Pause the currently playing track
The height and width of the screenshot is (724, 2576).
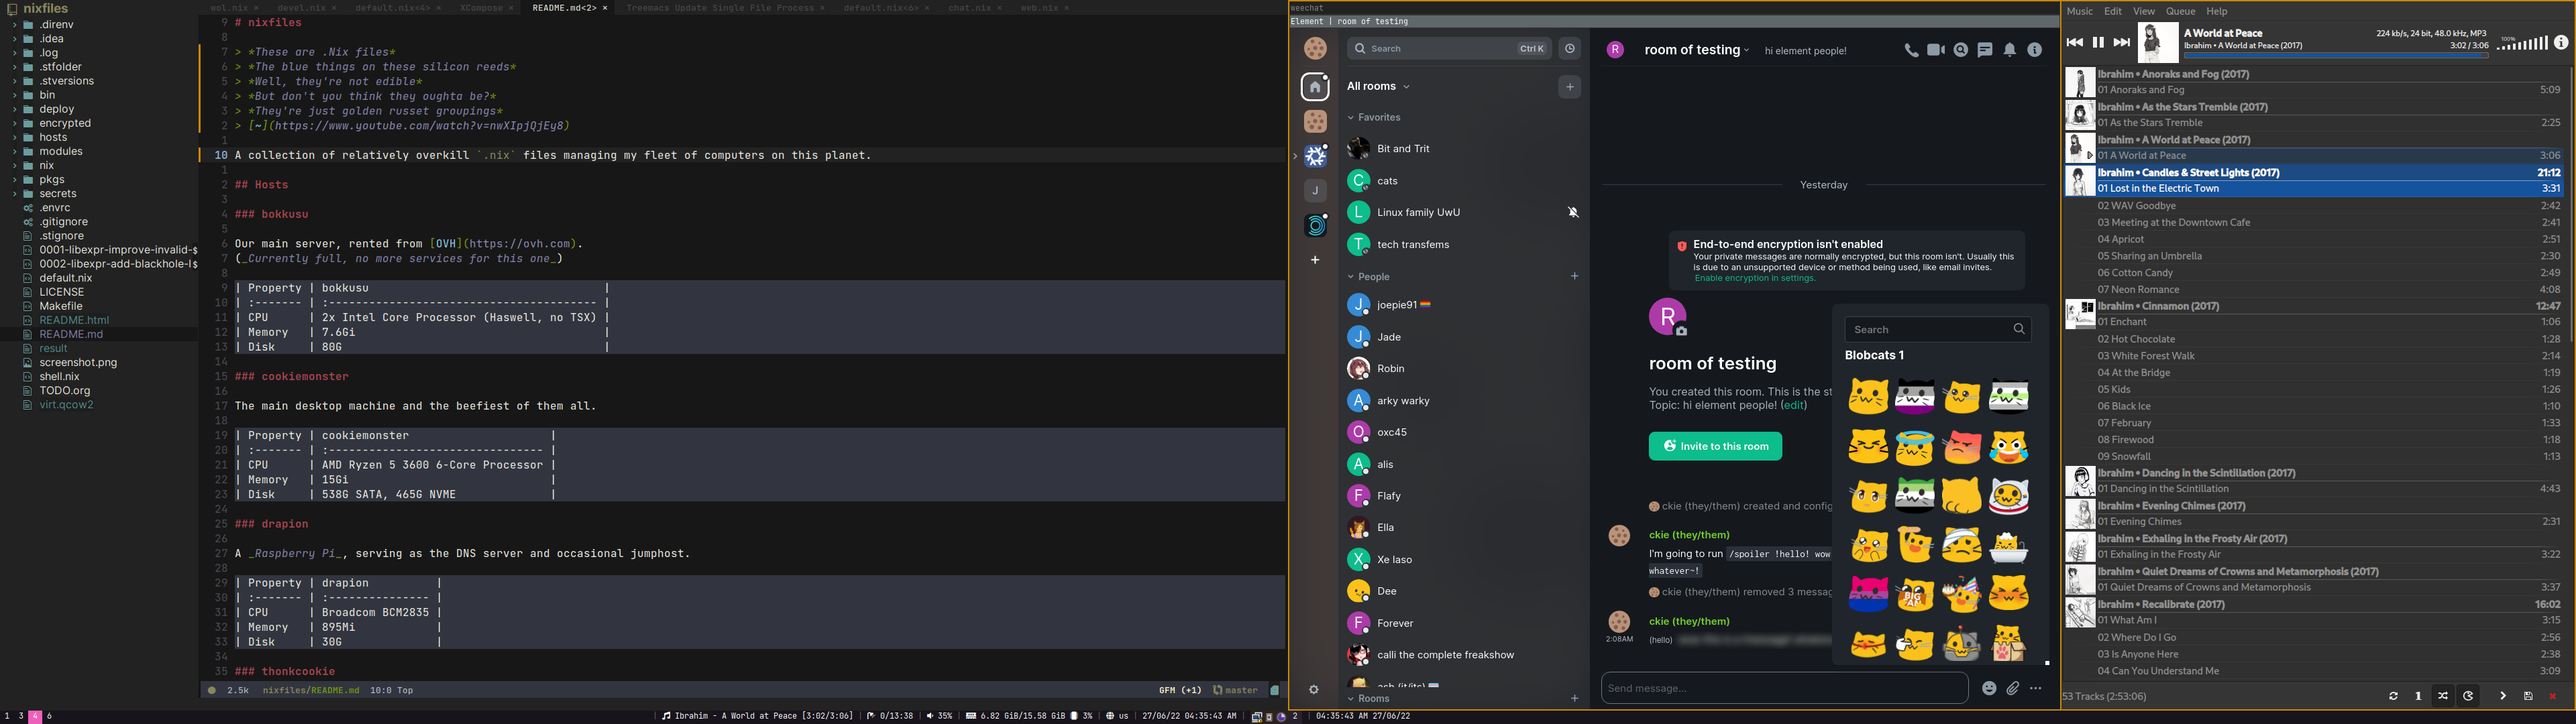(2098, 43)
